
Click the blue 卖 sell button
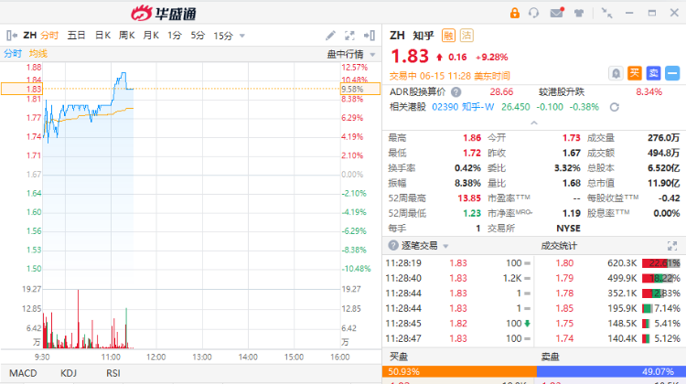[x=654, y=73]
